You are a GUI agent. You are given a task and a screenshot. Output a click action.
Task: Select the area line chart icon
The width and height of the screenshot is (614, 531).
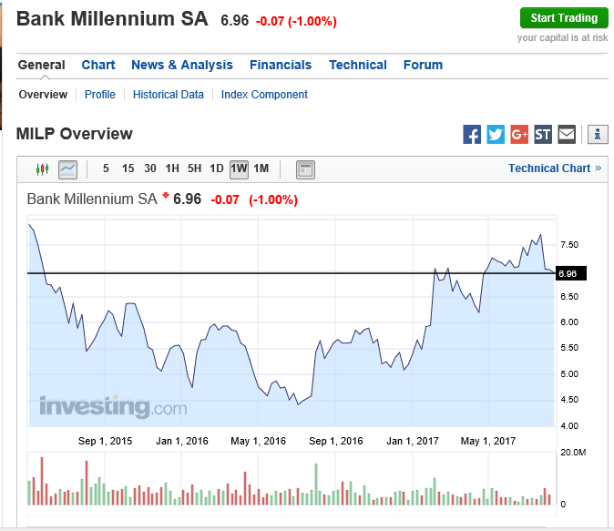pyautogui.click(x=67, y=169)
